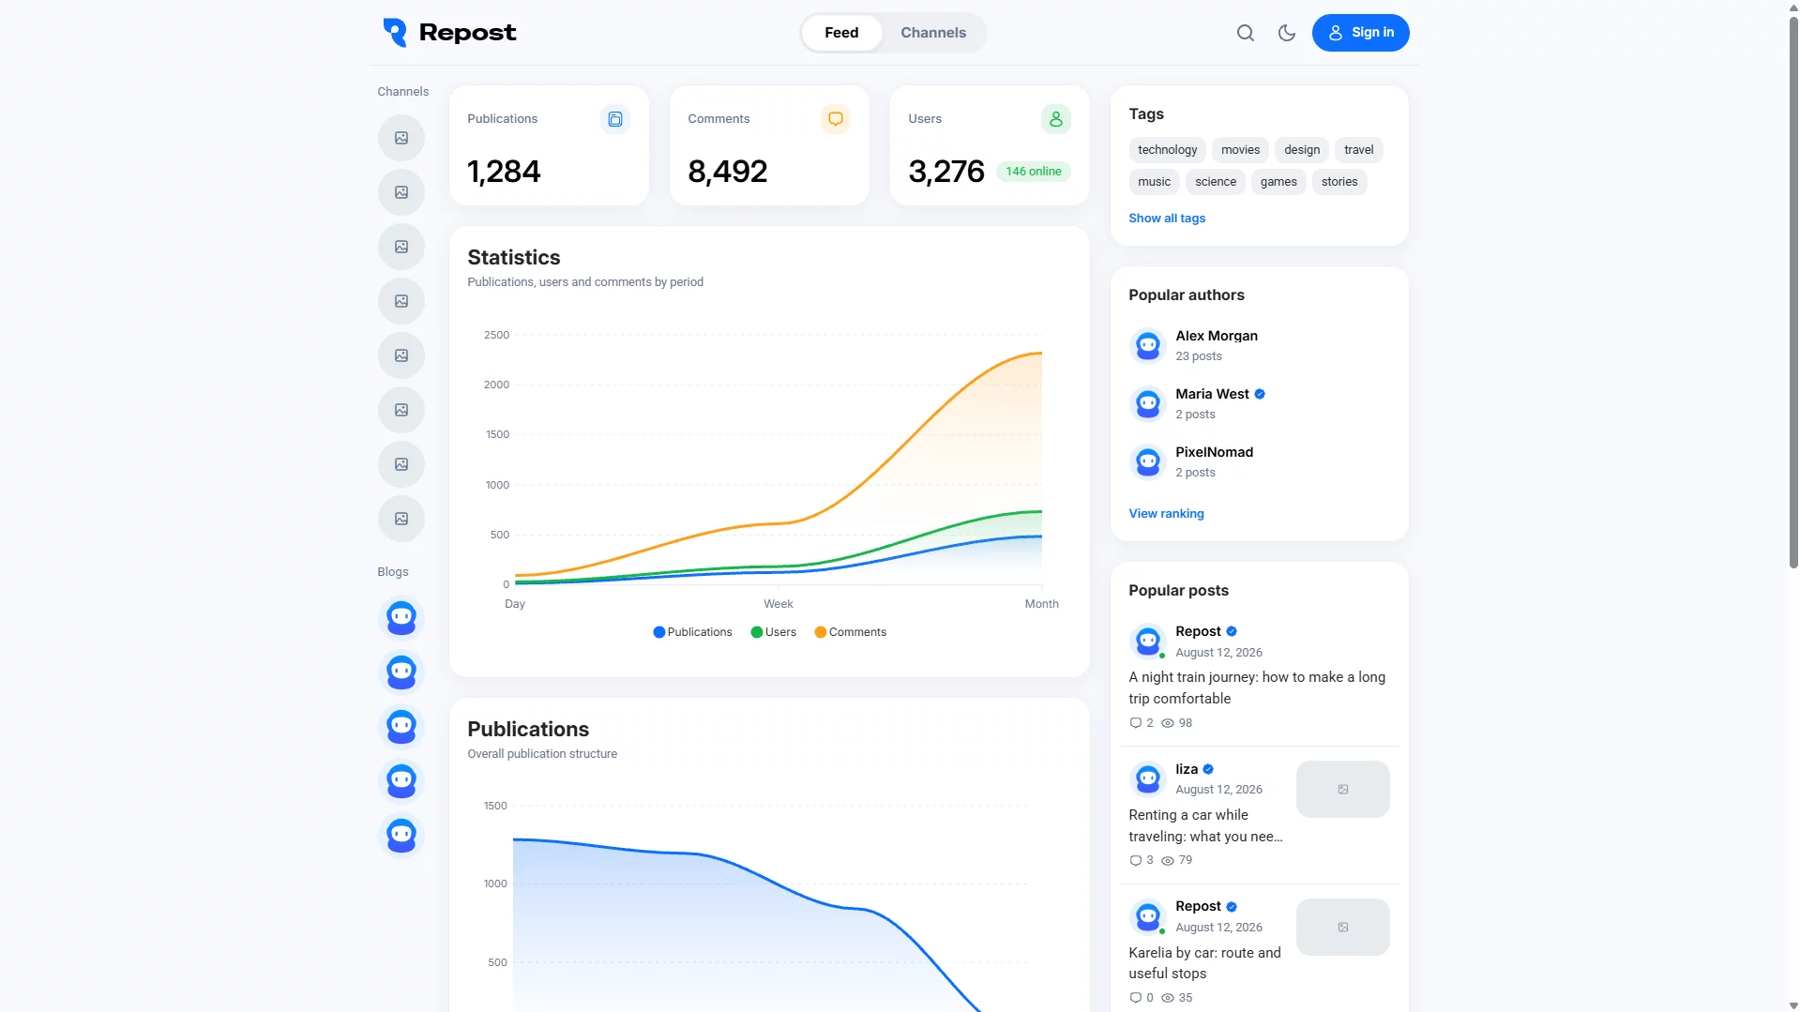
Task: Open the last blog avatar in sidebar
Action: [x=401, y=836]
